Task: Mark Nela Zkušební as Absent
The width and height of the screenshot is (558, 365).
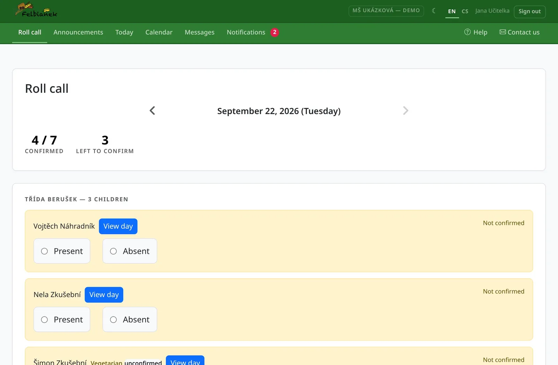Action: coord(130,319)
